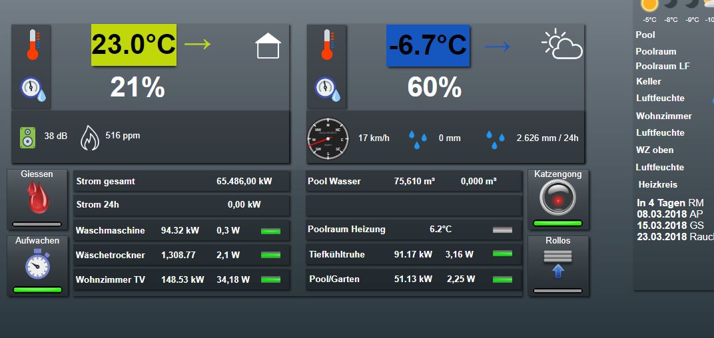Click the blue -6.7°C temperature box
The image size is (714, 338).
tap(428, 45)
